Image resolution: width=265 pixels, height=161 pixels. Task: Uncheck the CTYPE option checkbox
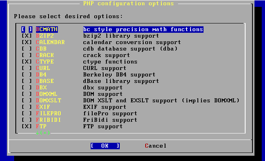coord(27,61)
